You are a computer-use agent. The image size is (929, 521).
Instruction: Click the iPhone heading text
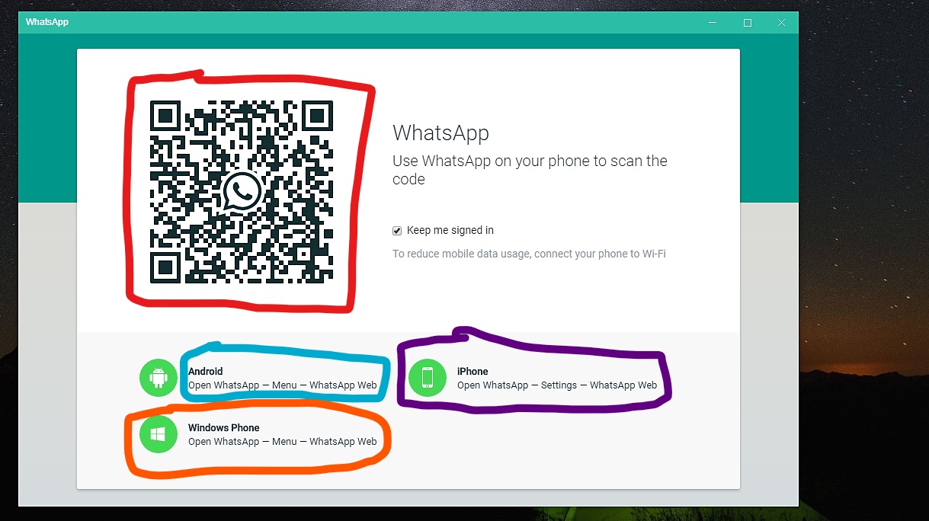click(473, 372)
